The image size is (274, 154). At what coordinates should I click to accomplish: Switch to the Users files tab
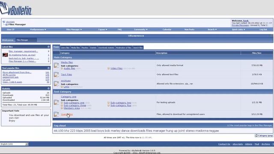coord(65,47)
